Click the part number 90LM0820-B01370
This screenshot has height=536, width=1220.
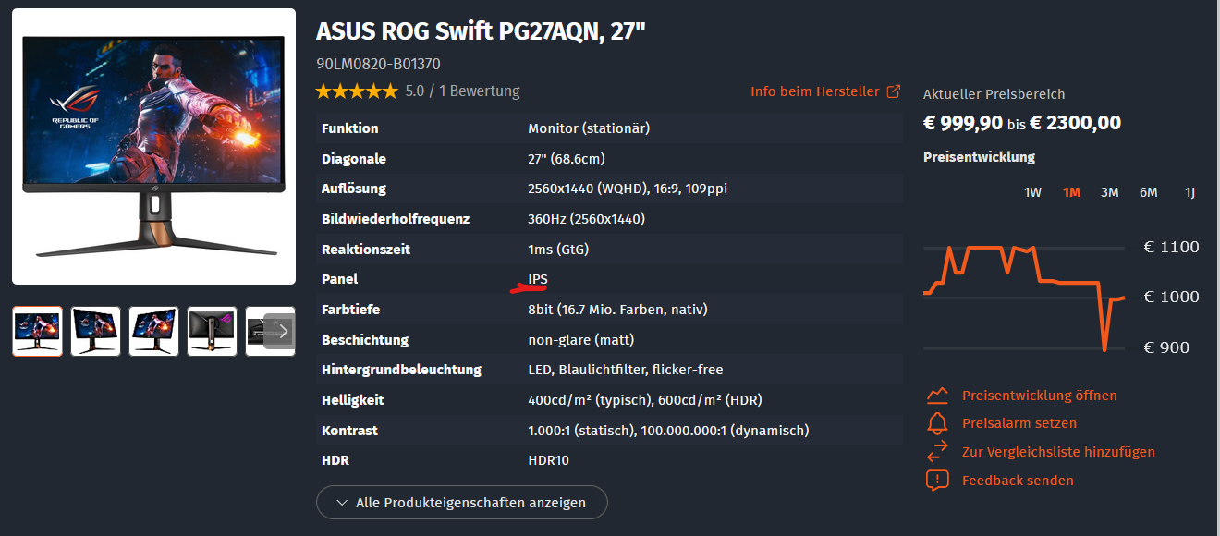378,65
